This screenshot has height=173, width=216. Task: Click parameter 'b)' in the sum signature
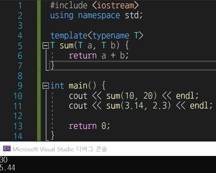click(115, 46)
